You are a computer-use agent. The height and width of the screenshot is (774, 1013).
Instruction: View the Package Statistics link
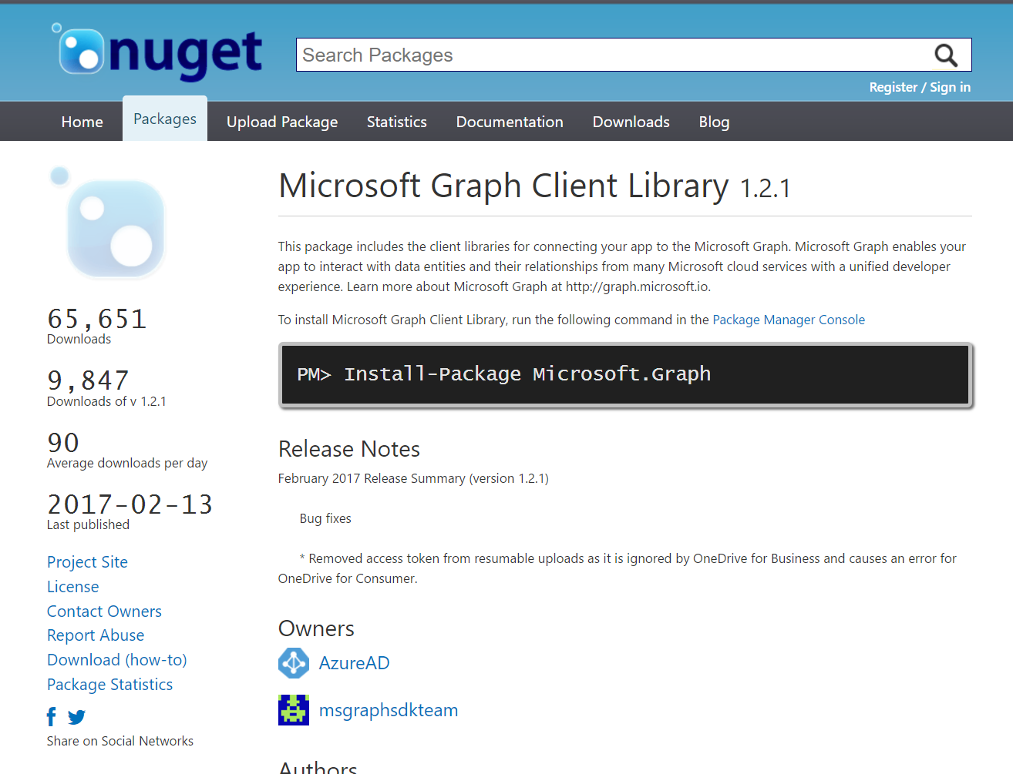coord(109,685)
